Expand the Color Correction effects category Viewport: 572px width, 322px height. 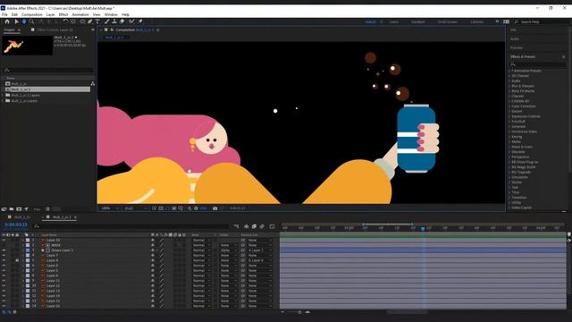[509, 106]
